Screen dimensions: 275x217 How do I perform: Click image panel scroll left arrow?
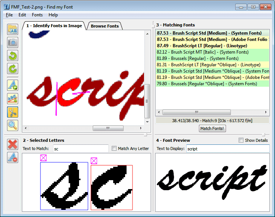click(26, 128)
